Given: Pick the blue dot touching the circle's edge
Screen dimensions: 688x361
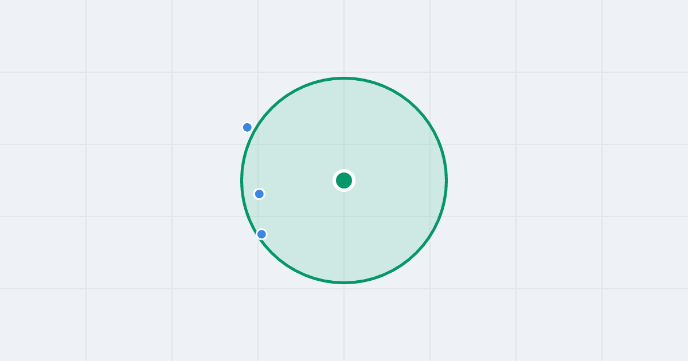Looking at the screenshot, I should point(261,234).
